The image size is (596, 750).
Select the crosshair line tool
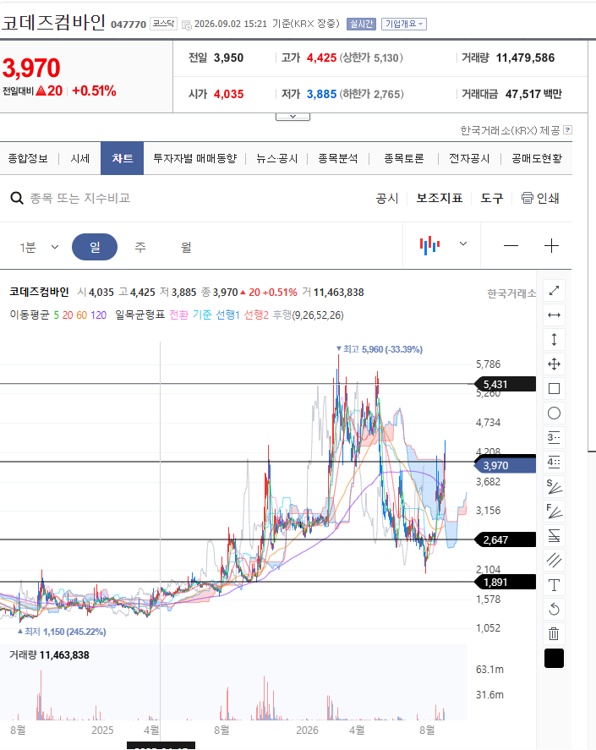coord(554,364)
